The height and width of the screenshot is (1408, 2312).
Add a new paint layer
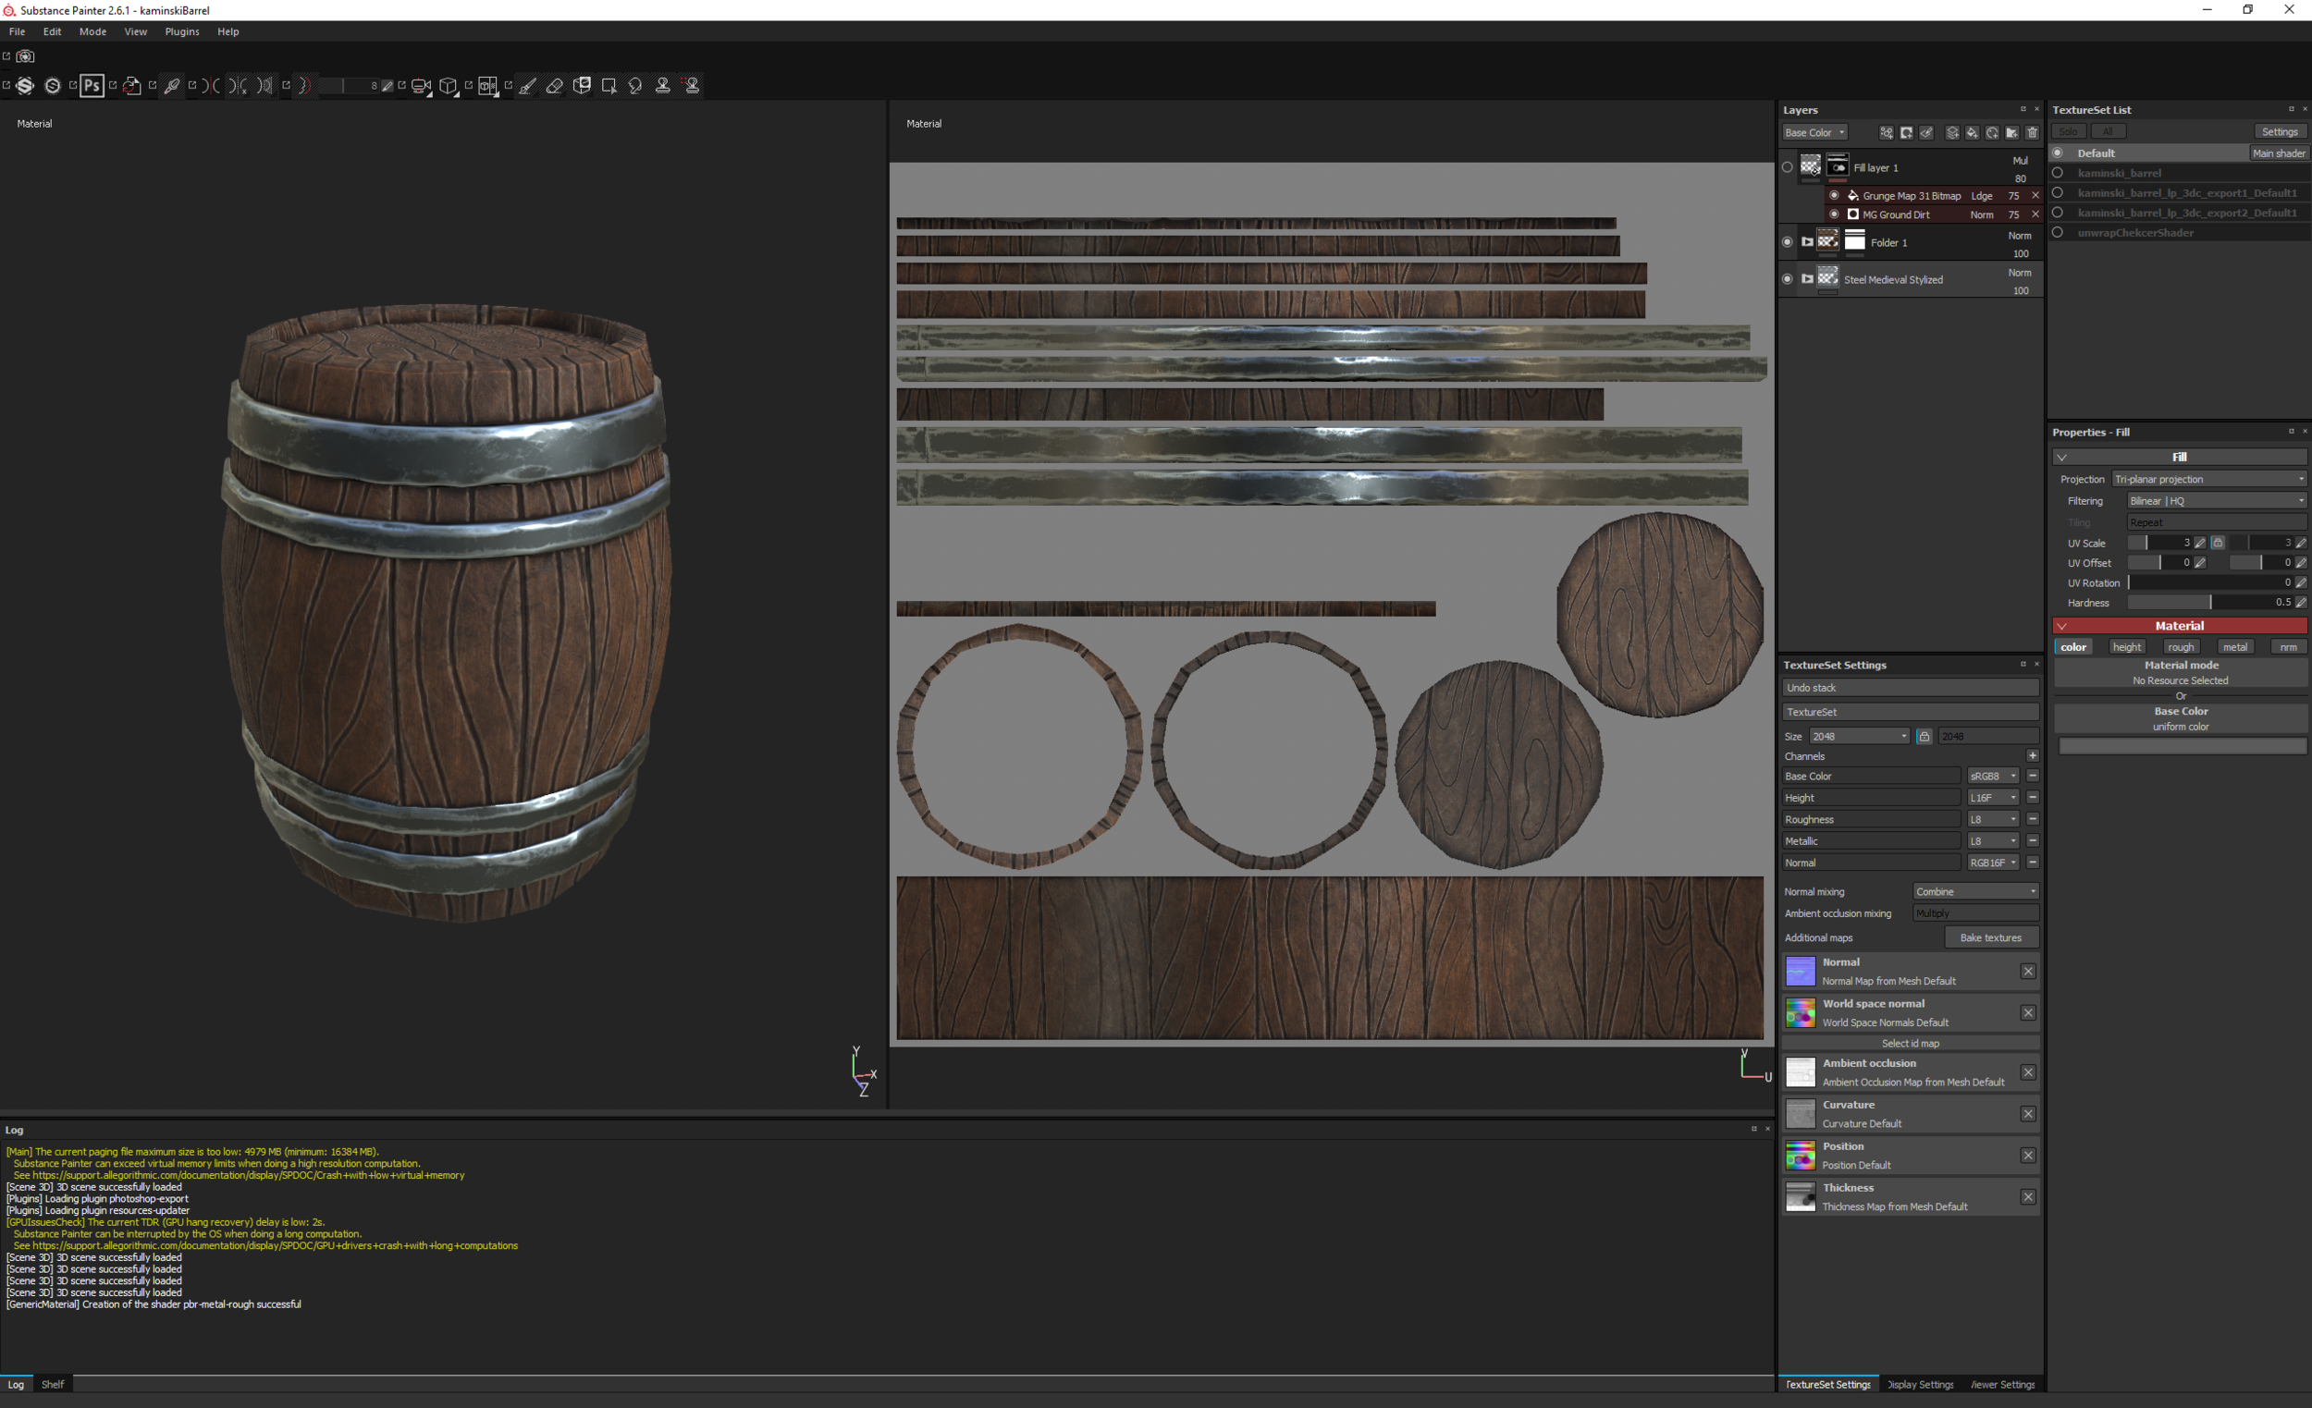pos(1952,132)
